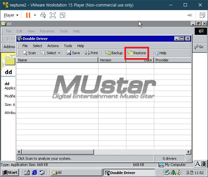Click the double chevron collapse icon in VMware

[190, 15]
